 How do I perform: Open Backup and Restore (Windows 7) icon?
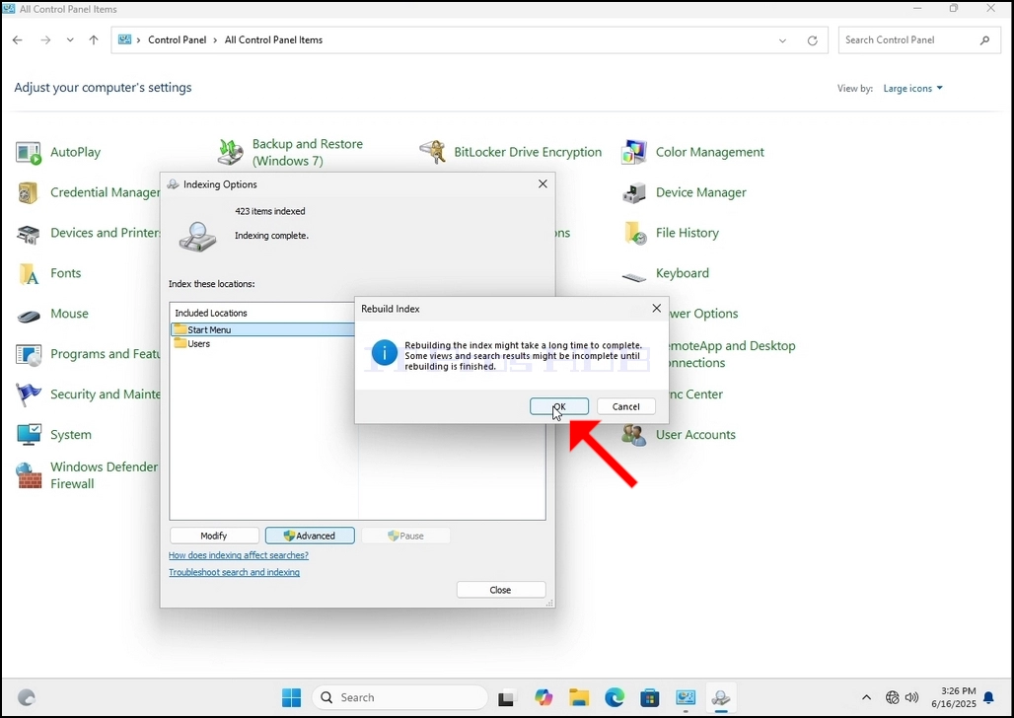click(231, 153)
